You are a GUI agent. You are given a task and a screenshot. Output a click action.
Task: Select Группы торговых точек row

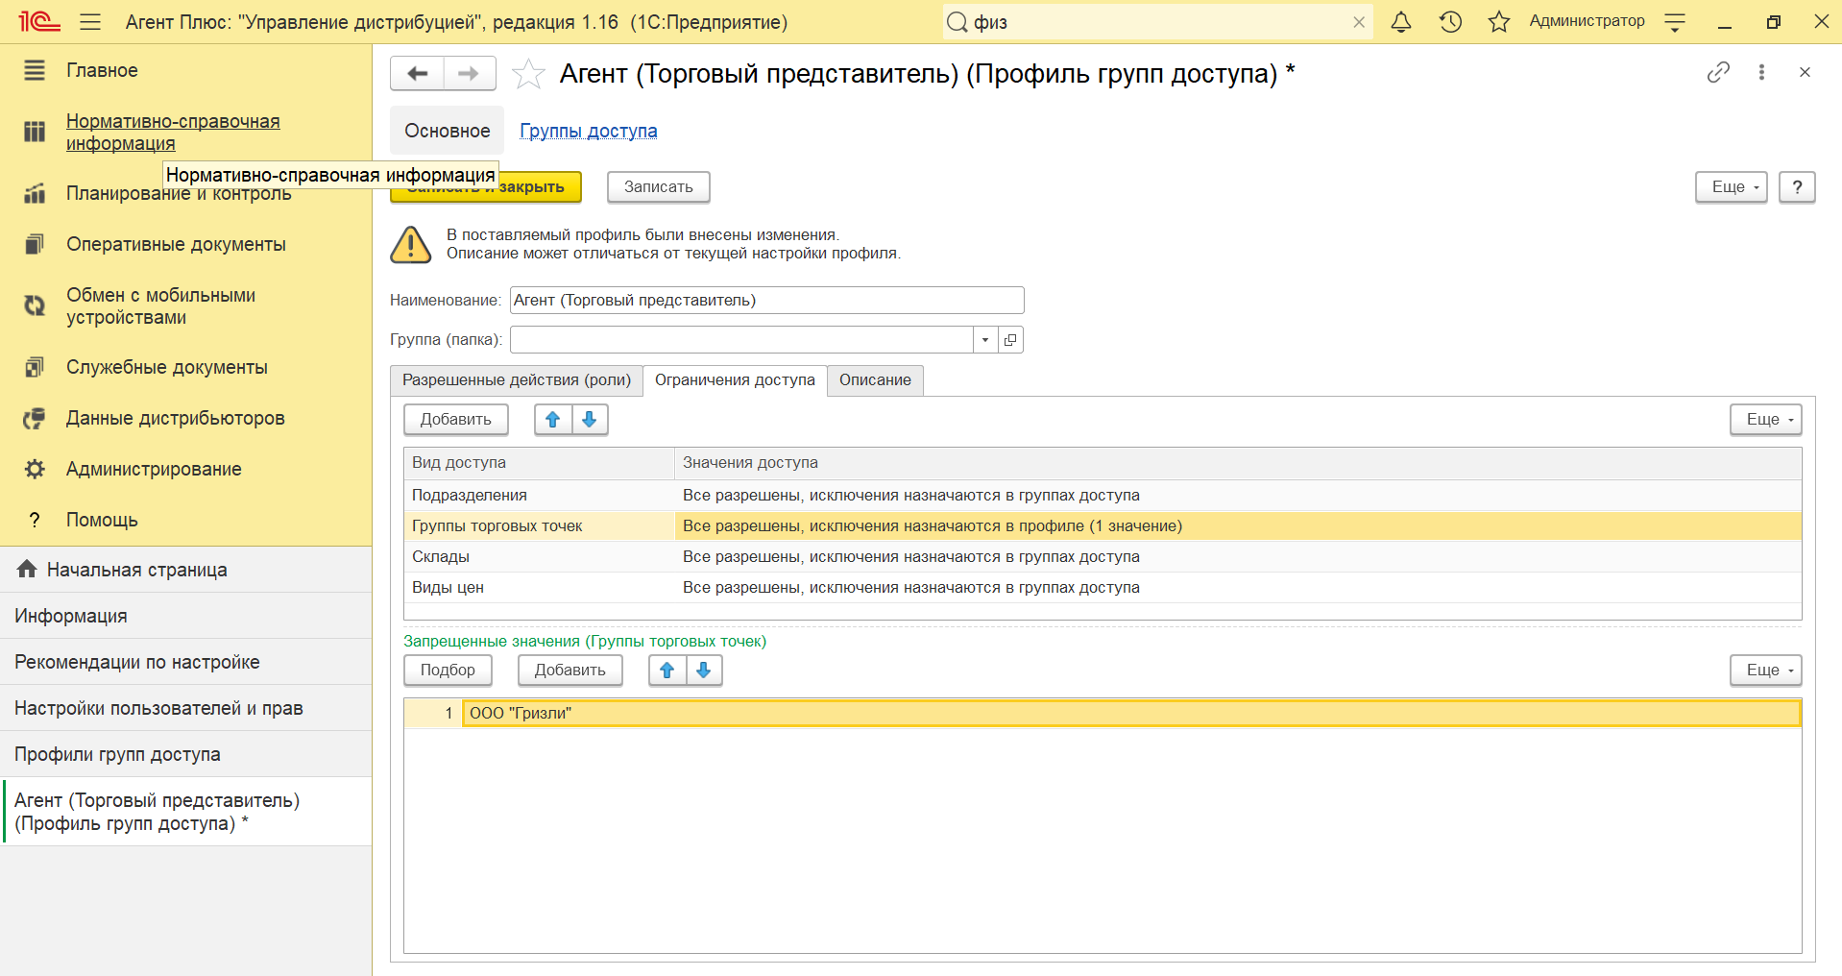(x=1103, y=526)
